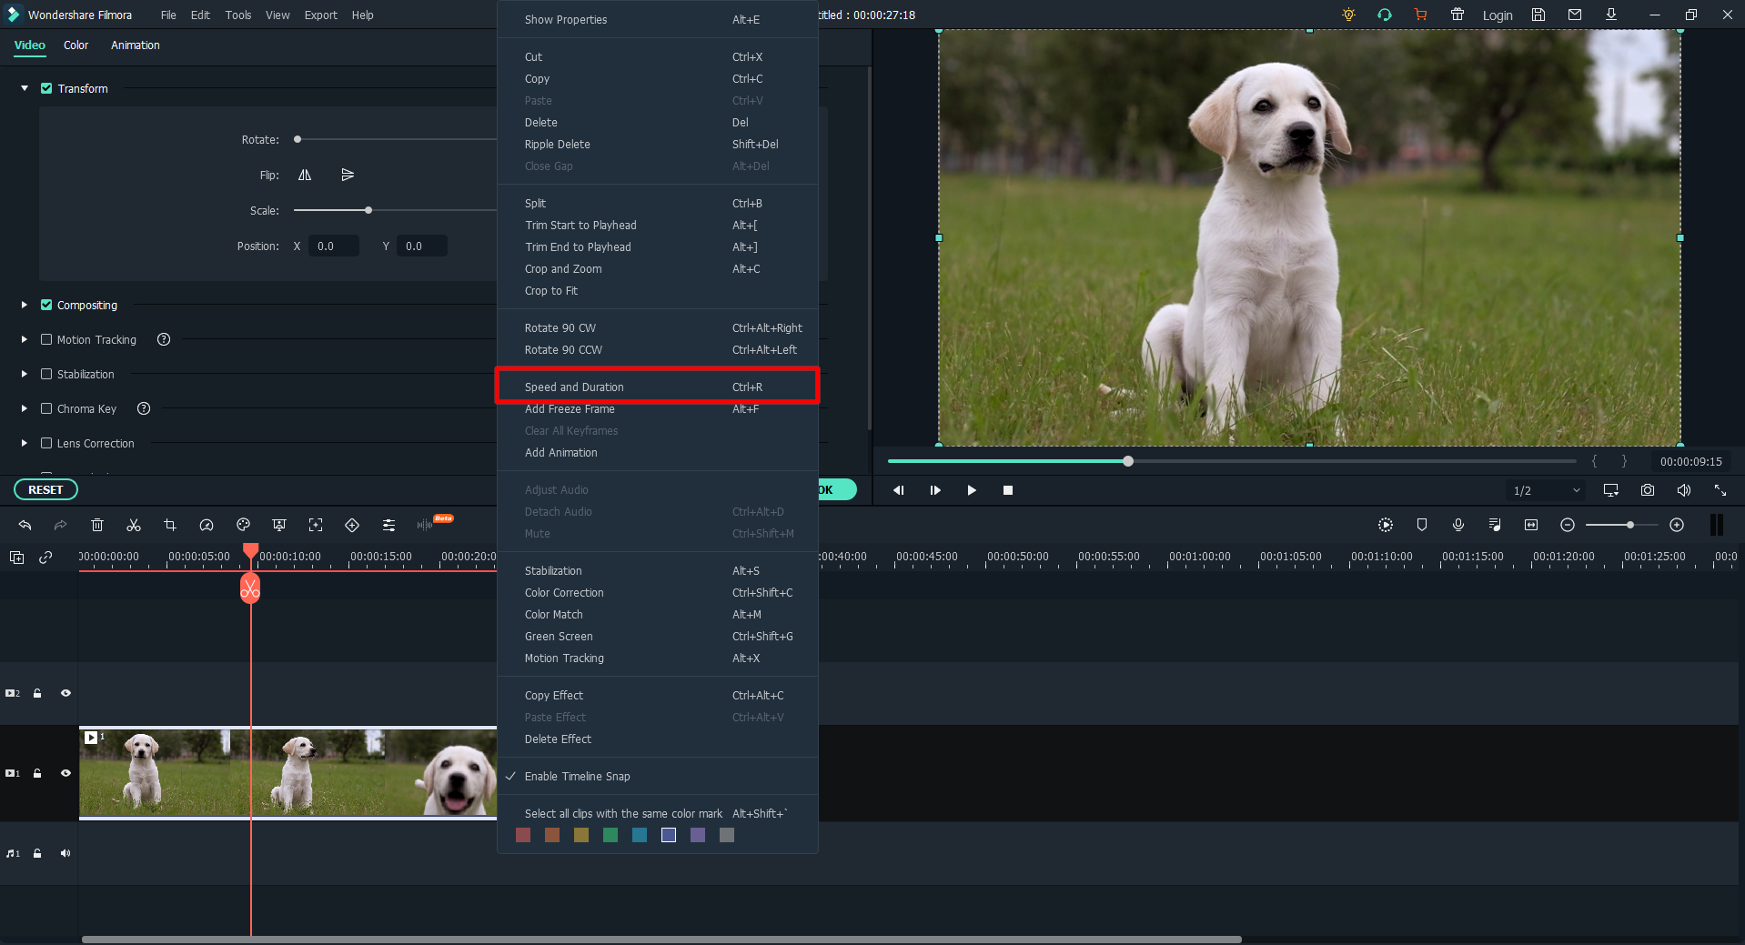Switch to the Animation tab

click(135, 45)
